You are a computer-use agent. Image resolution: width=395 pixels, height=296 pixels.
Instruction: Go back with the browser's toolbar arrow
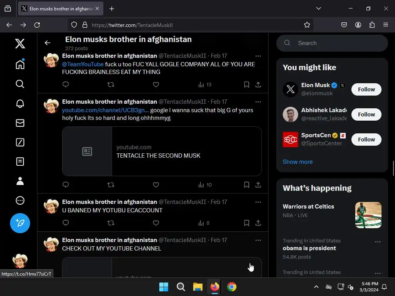tap(9, 25)
